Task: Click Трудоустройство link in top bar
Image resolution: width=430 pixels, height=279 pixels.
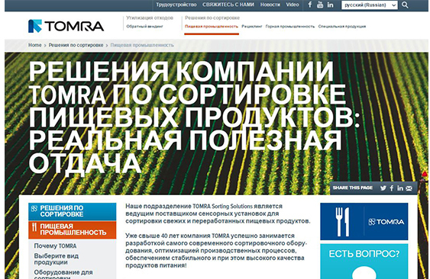Action: click(x=176, y=5)
